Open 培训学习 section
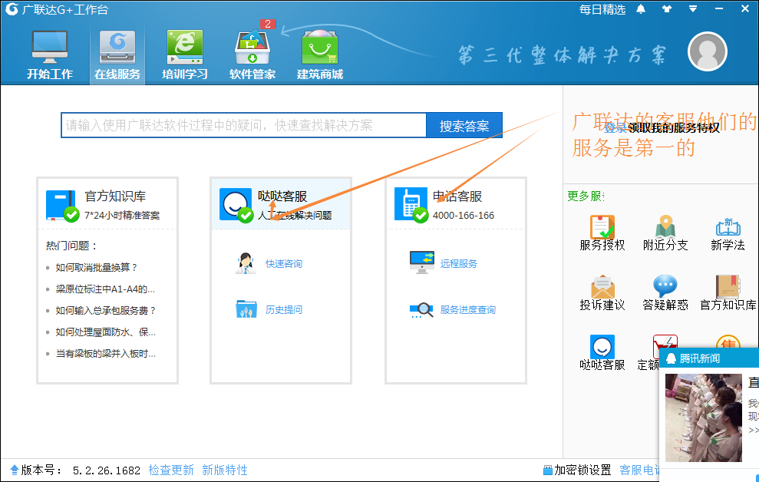This screenshot has height=482, width=759. click(184, 54)
